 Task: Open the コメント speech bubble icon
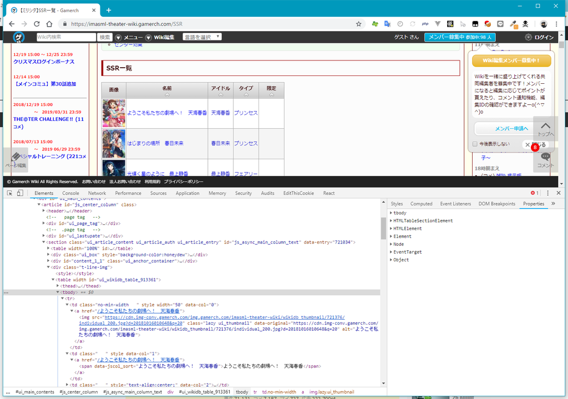tap(546, 160)
